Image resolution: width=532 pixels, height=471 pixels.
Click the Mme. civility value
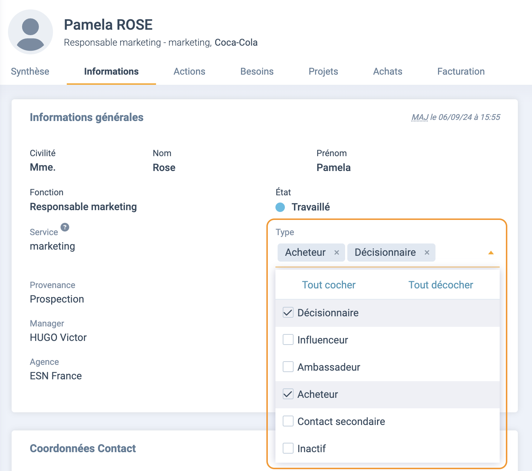point(43,167)
